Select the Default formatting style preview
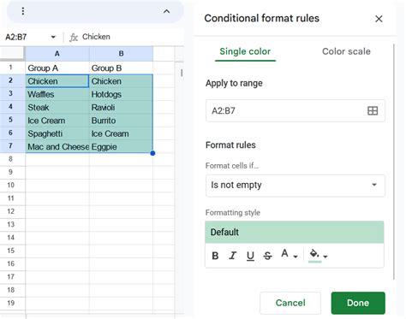Image resolution: width=406 pixels, height=319 pixels. tap(295, 232)
